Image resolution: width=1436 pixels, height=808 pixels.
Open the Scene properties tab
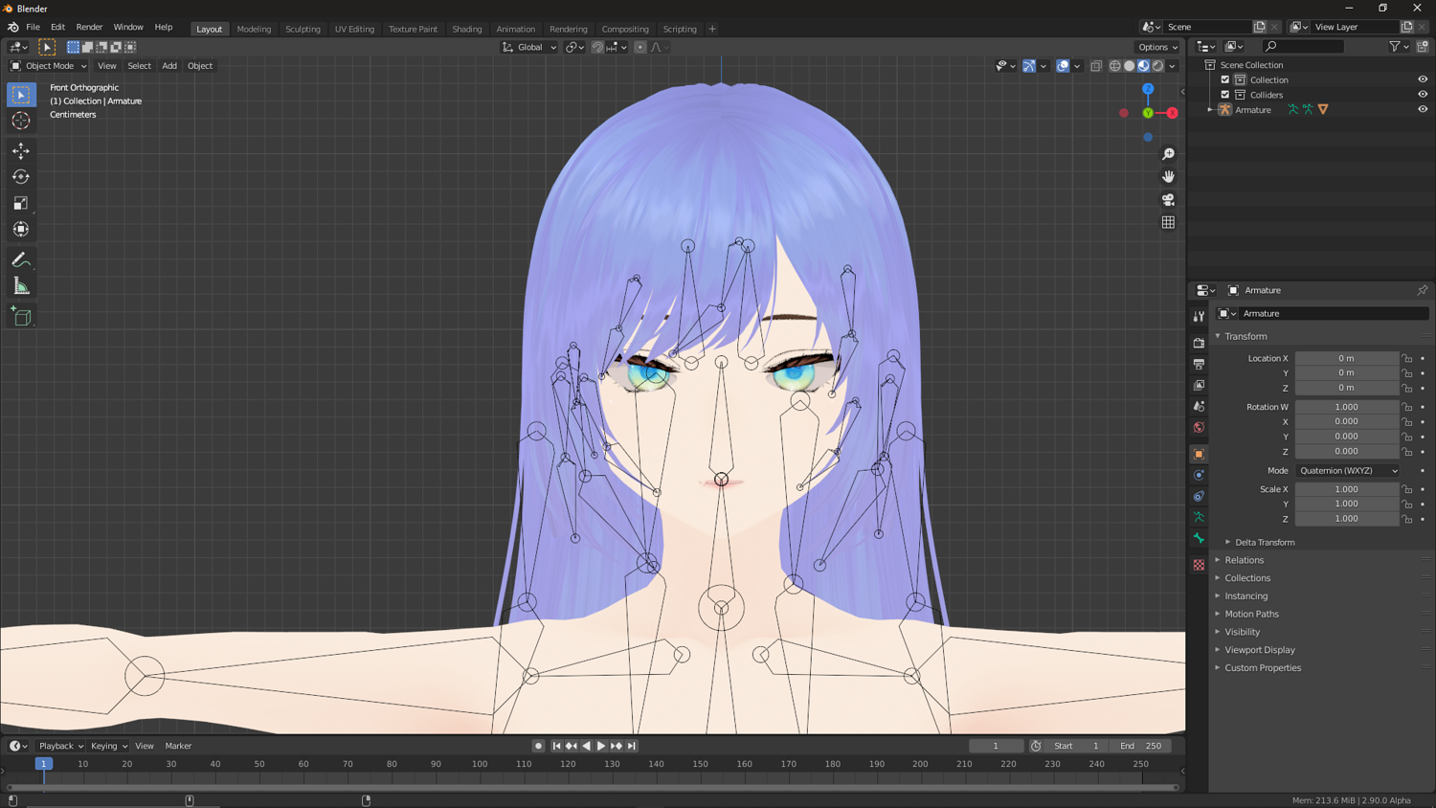(x=1199, y=406)
